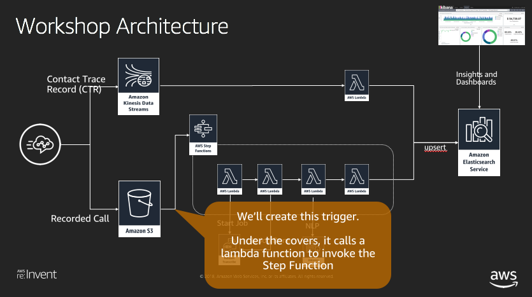Click the AWS logo in the corner
The image size is (532, 297).
(504, 279)
